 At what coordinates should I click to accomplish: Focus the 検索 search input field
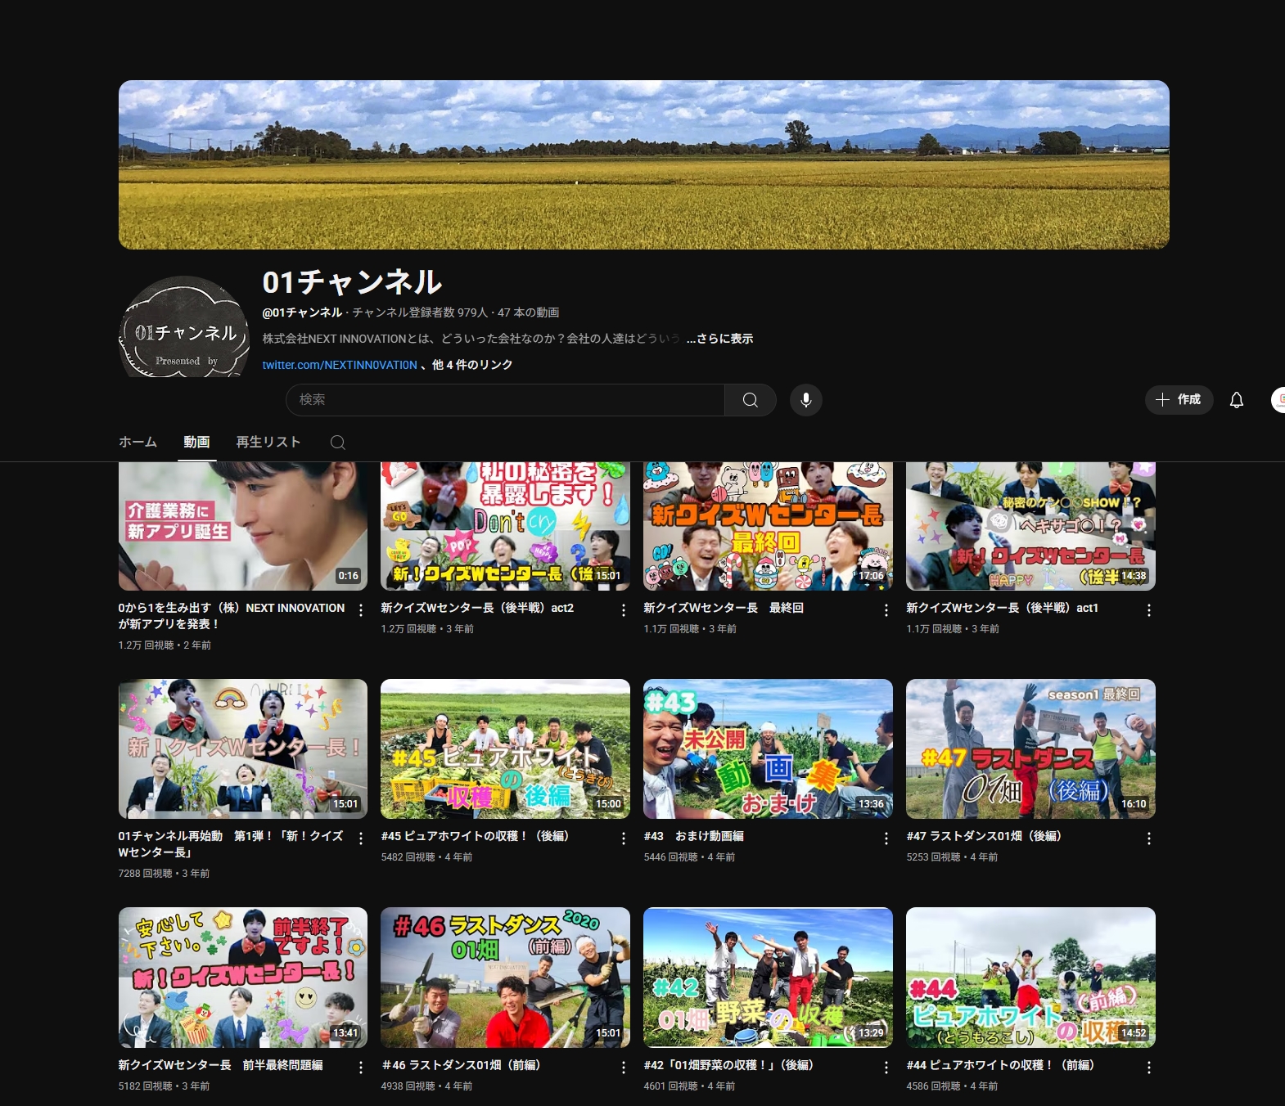(x=505, y=400)
